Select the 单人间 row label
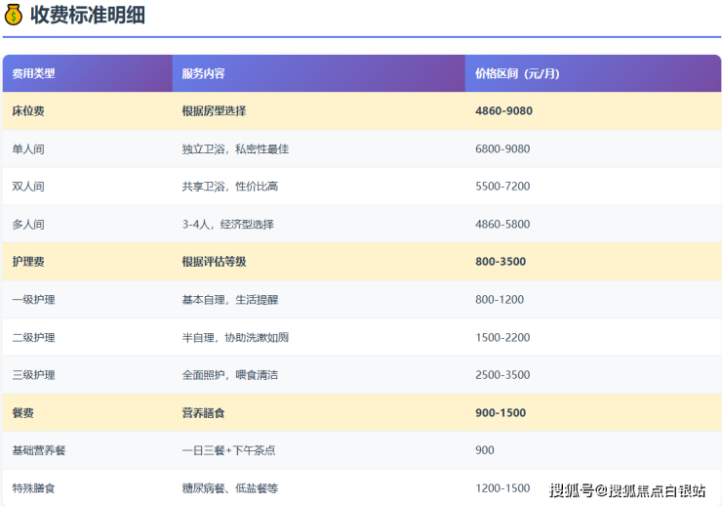The height and width of the screenshot is (506, 722). coord(28,149)
